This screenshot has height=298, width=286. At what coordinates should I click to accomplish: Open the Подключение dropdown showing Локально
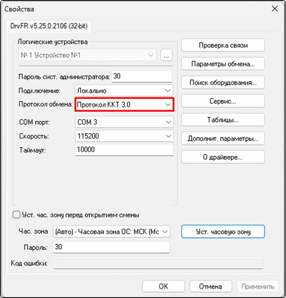124,90
